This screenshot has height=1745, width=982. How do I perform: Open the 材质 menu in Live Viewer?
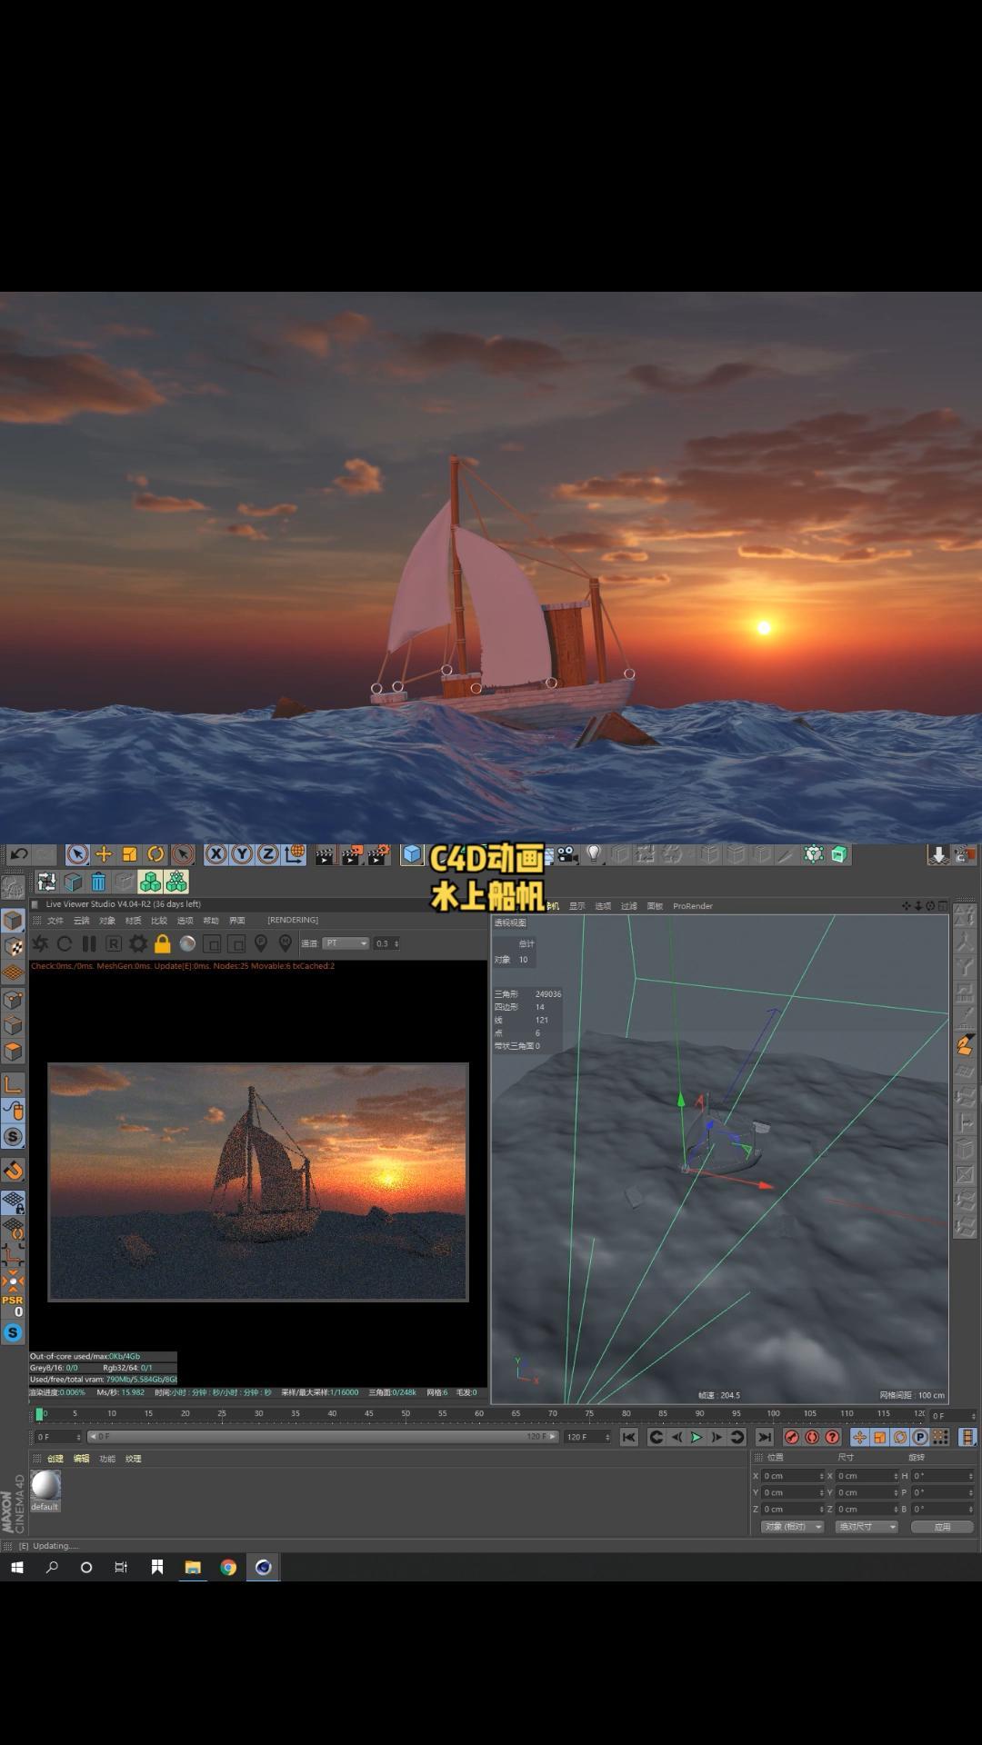tap(133, 921)
